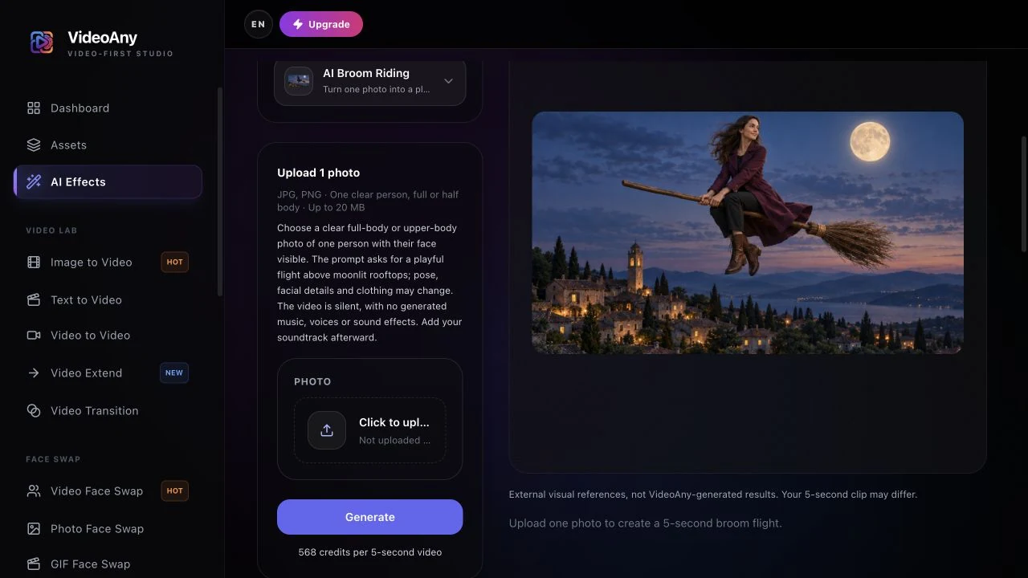Select Video Extend in sidebar

point(108,373)
